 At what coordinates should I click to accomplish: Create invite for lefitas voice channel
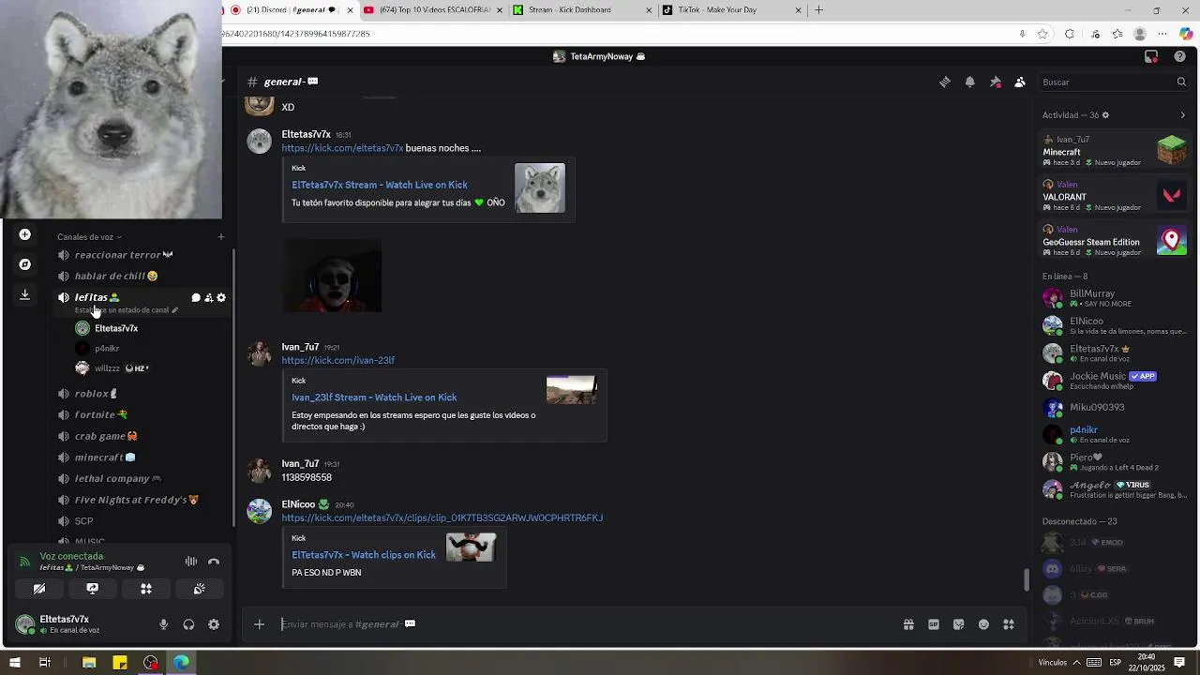(x=208, y=297)
